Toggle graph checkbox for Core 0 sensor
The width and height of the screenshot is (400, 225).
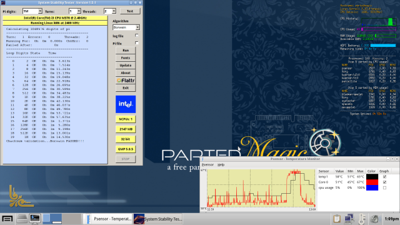click(384, 182)
